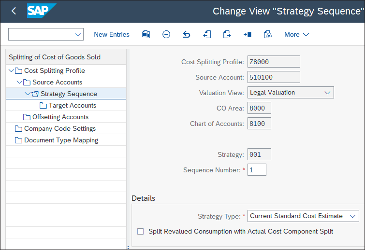Click the Undo Change arrow icon

coord(187,34)
